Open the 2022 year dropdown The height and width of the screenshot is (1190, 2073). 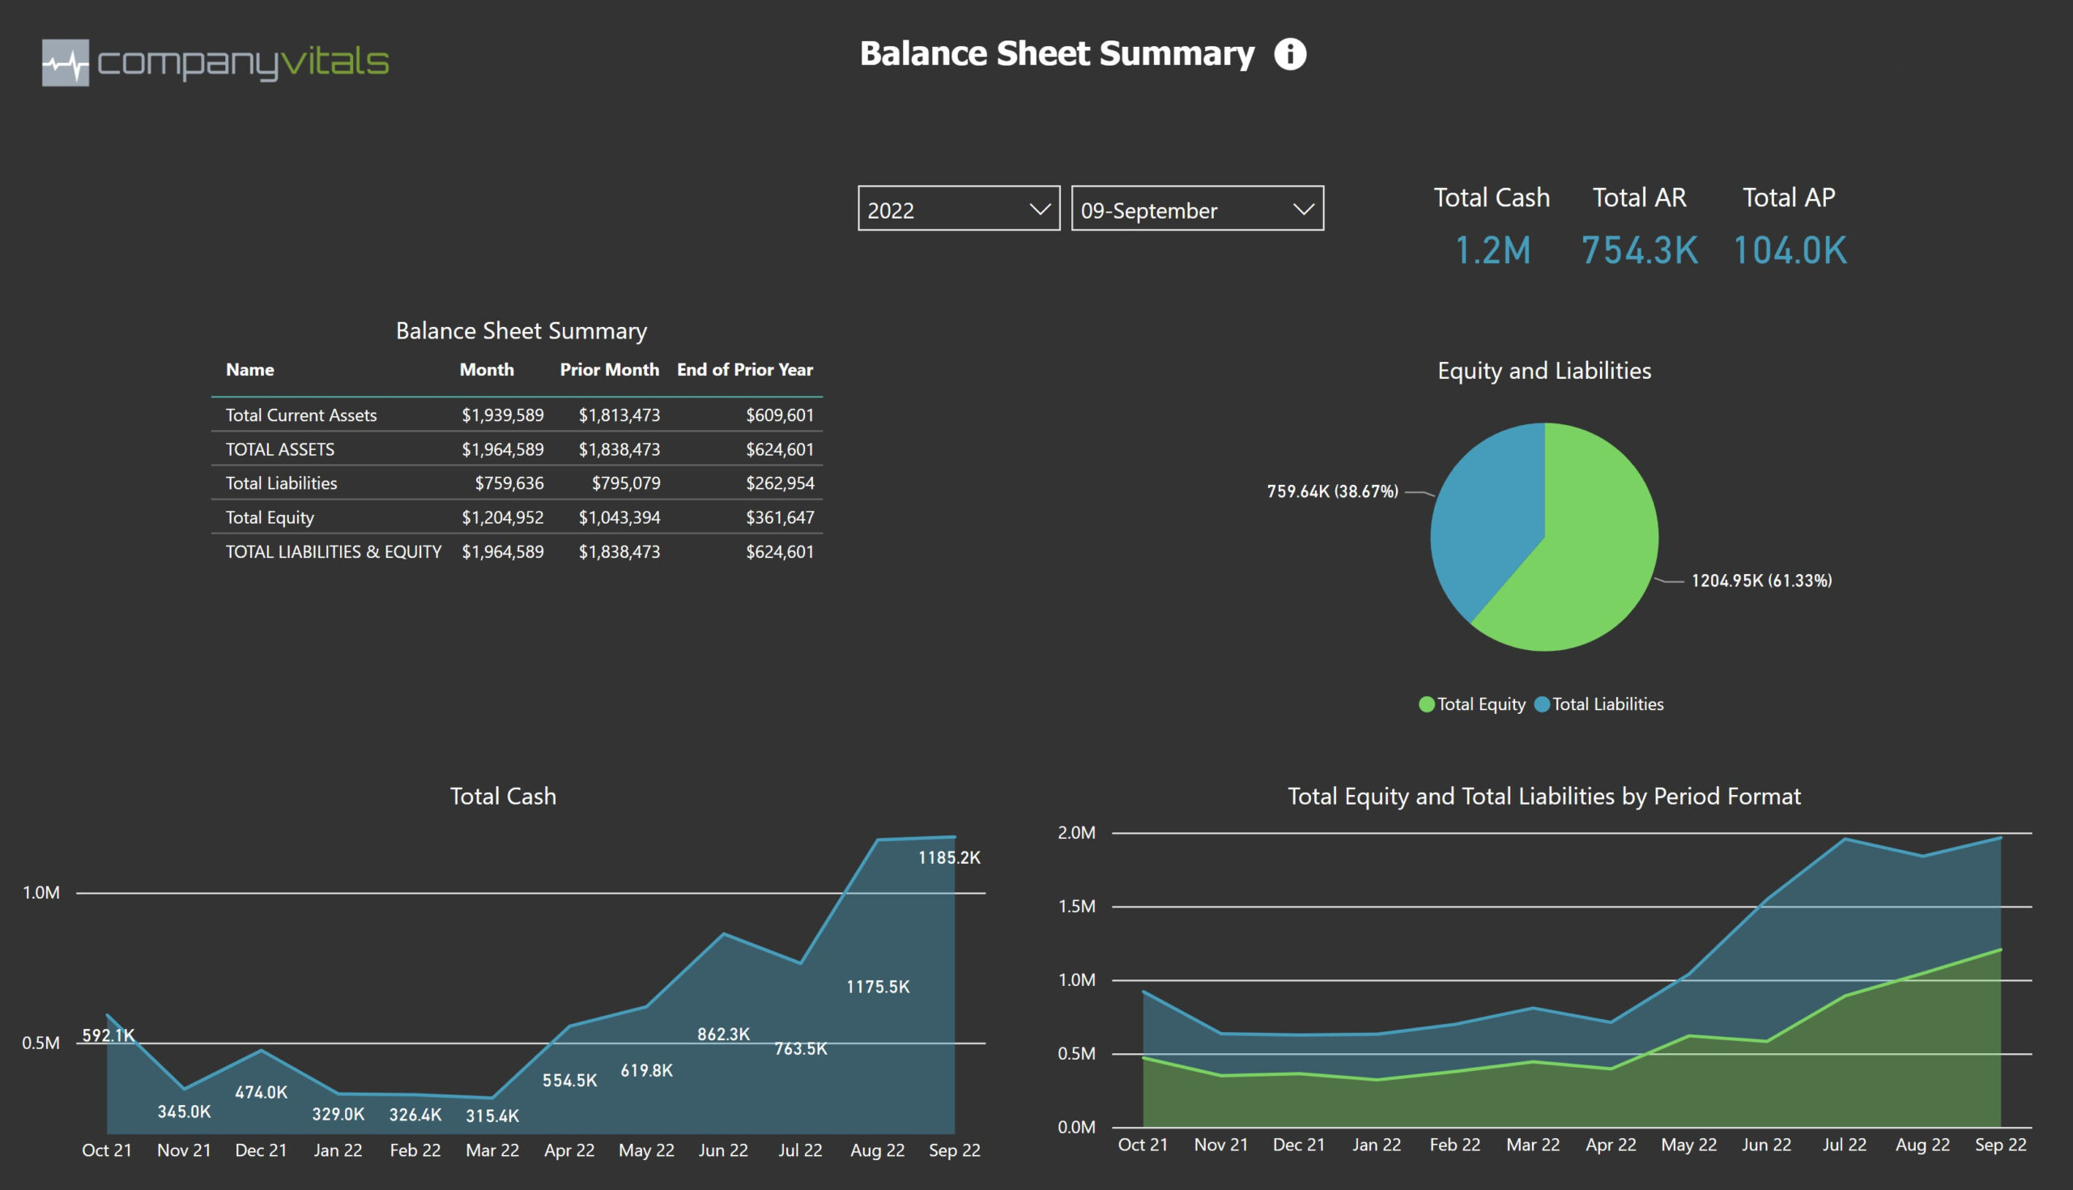pos(958,208)
